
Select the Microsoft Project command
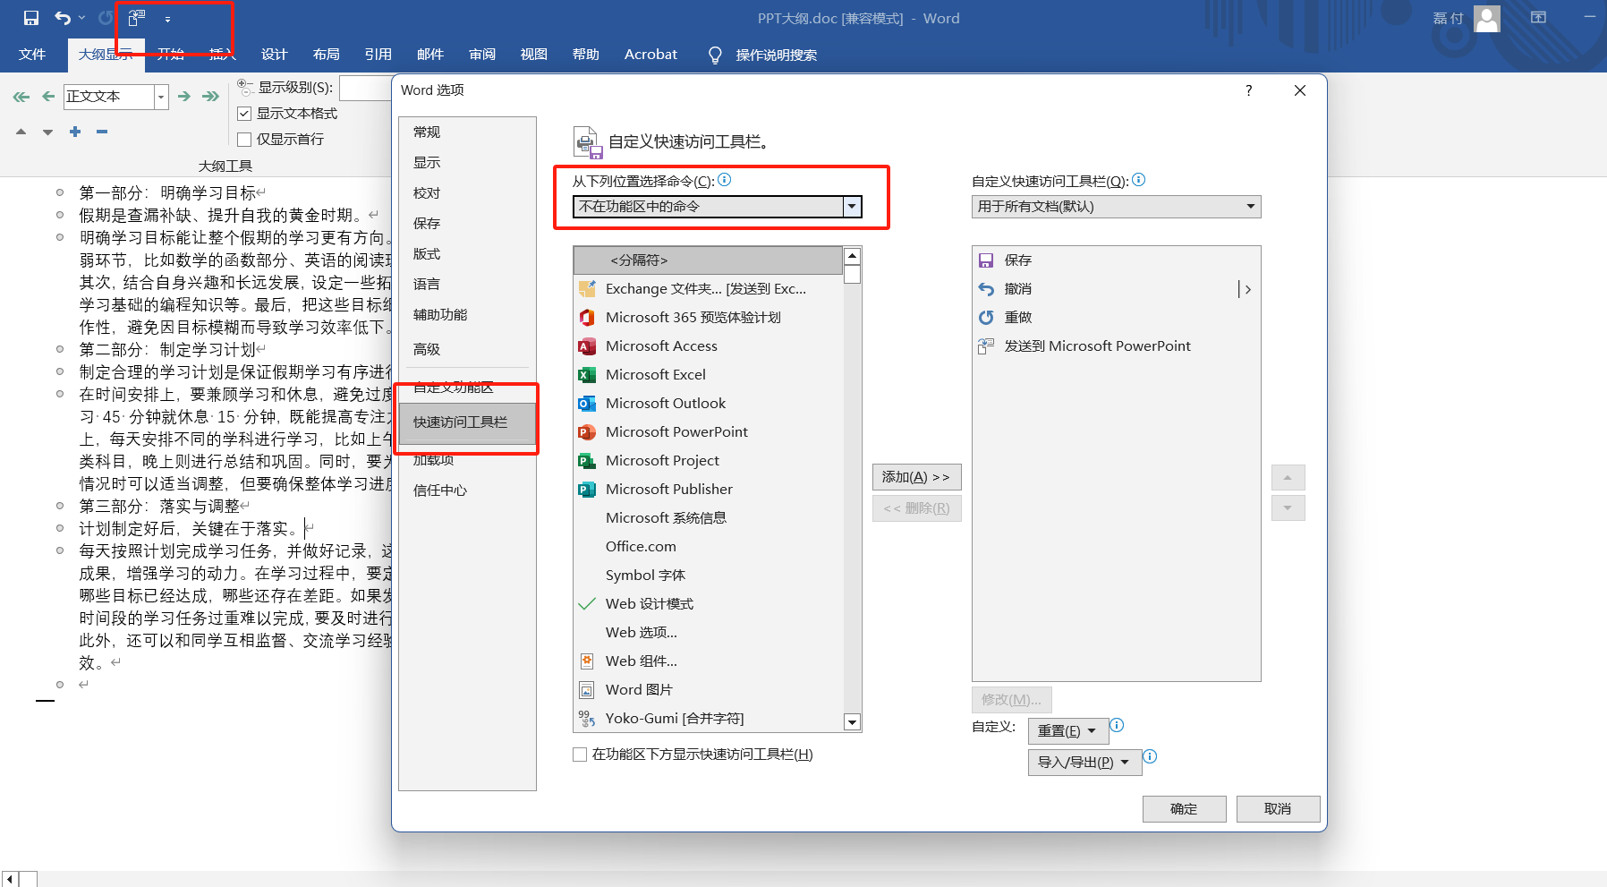[709, 461]
